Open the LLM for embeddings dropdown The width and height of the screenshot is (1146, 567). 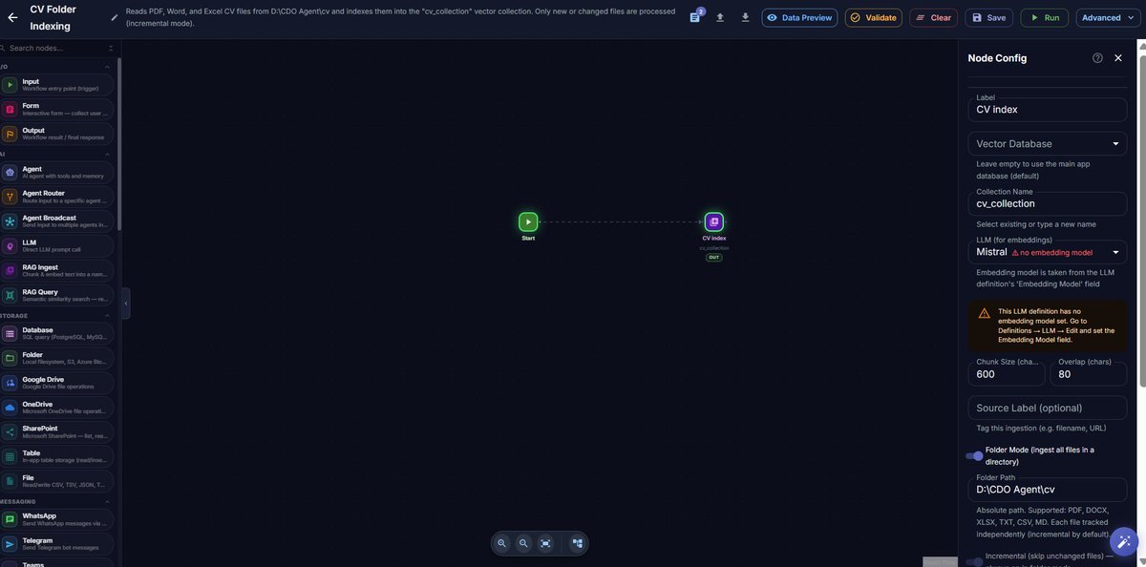pyautogui.click(x=1048, y=252)
